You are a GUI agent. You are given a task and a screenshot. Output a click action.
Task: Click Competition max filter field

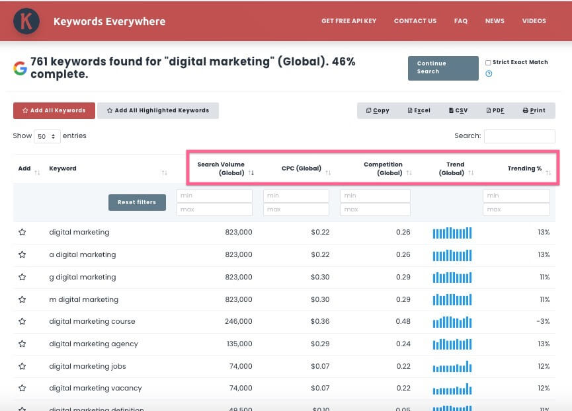coord(375,209)
